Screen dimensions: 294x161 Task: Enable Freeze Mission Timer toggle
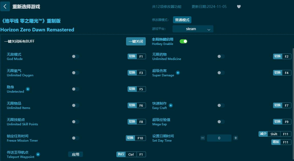pyautogui.click(x=75, y=138)
